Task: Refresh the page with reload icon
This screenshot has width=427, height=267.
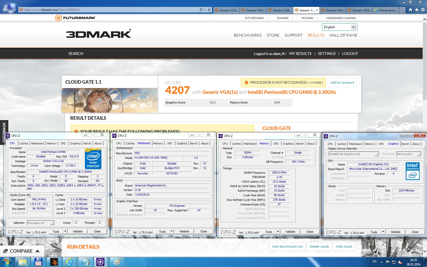Action: pos(209,10)
